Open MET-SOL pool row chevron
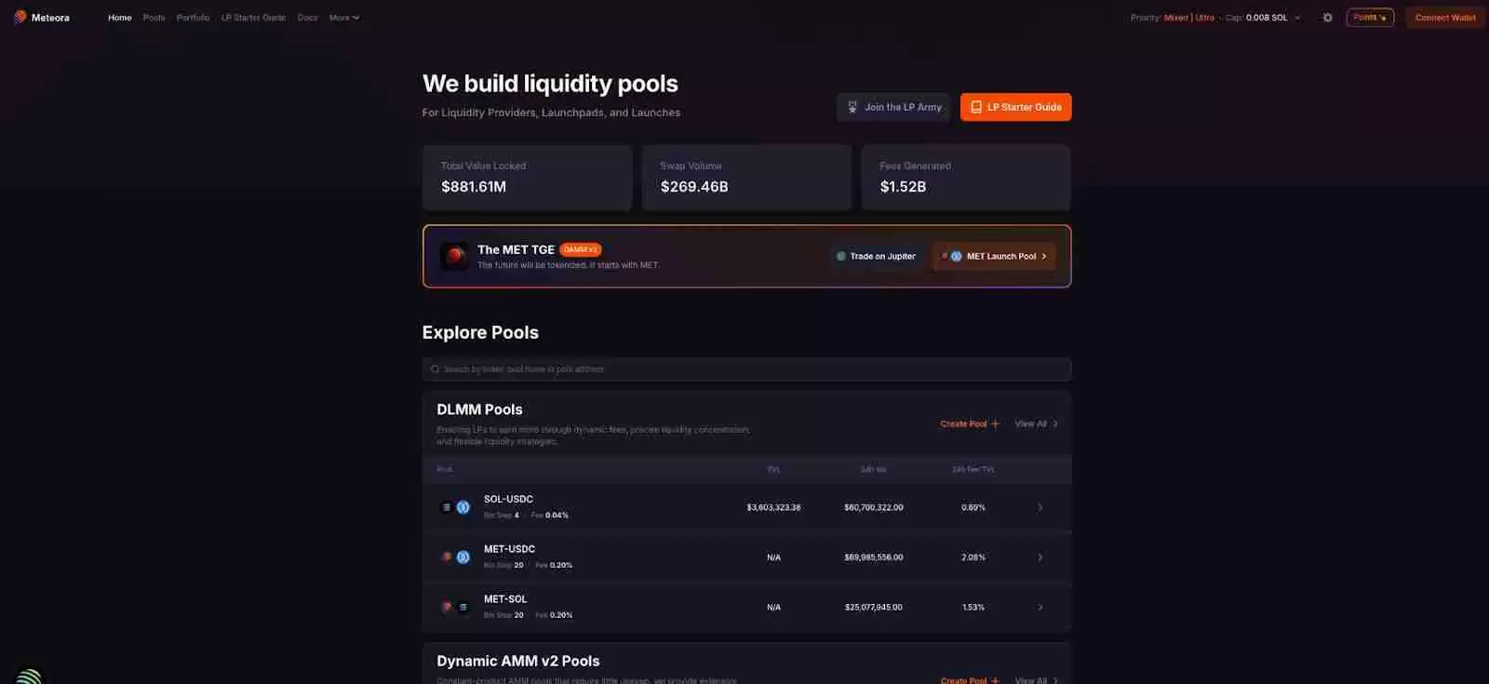The height and width of the screenshot is (684, 1489). [x=1040, y=608]
